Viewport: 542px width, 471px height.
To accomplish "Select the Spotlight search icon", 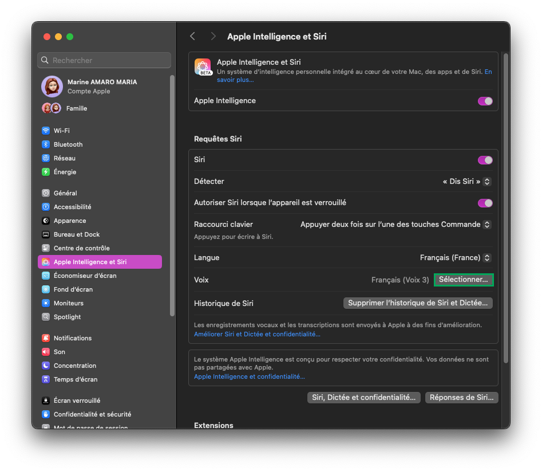I will pyautogui.click(x=46, y=317).
